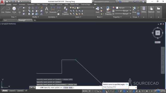The width and height of the screenshot is (166, 93).
Task: Click the Hatch tool in Draw panel
Action: pos(24,14)
